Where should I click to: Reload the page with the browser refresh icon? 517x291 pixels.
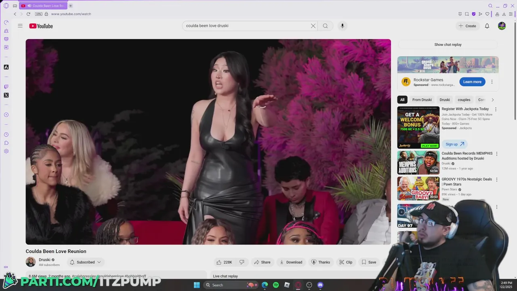click(x=28, y=14)
